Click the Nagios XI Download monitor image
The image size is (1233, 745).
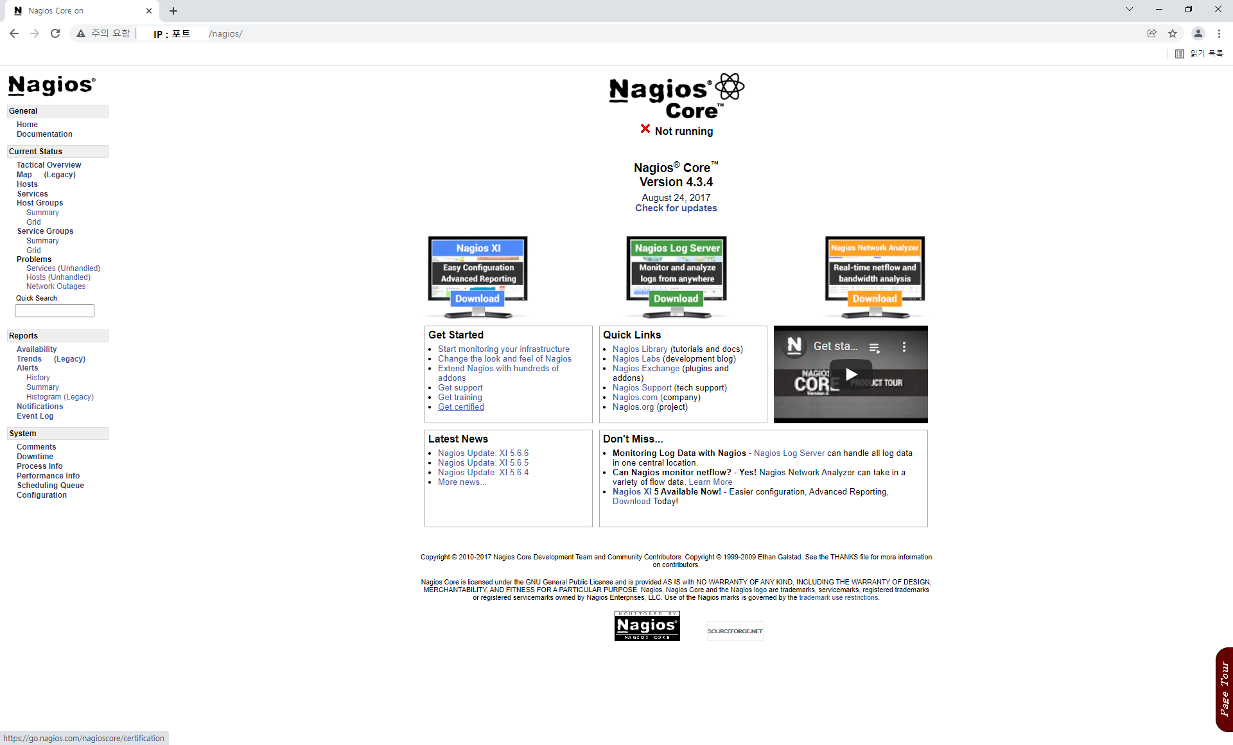click(x=478, y=277)
